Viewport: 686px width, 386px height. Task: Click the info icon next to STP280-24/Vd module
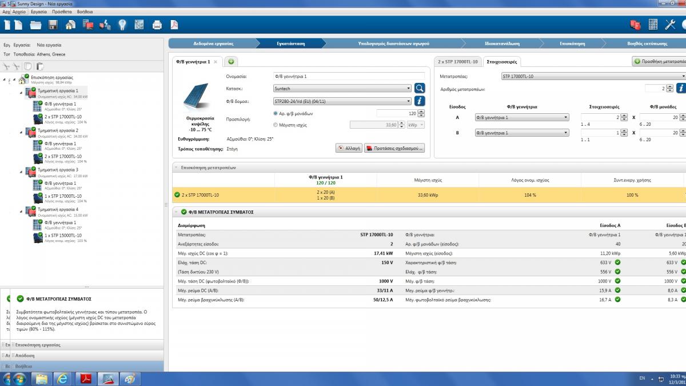click(x=420, y=101)
